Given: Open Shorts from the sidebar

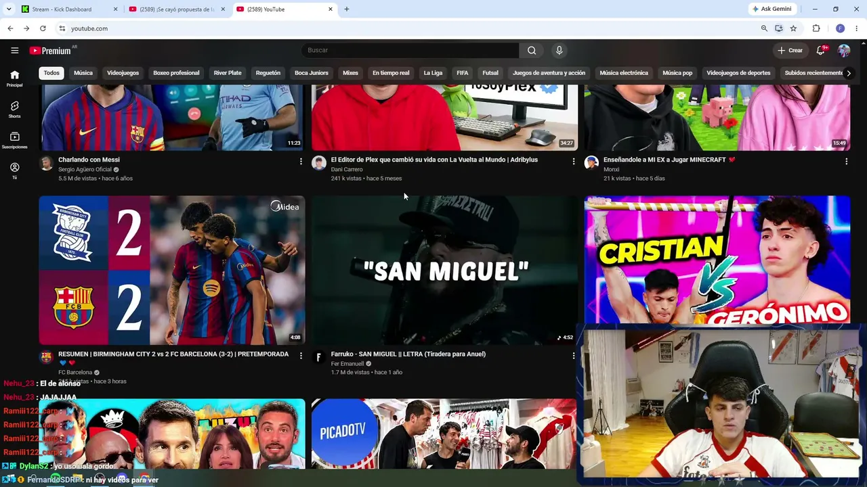Looking at the screenshot, I should [14, 110].
